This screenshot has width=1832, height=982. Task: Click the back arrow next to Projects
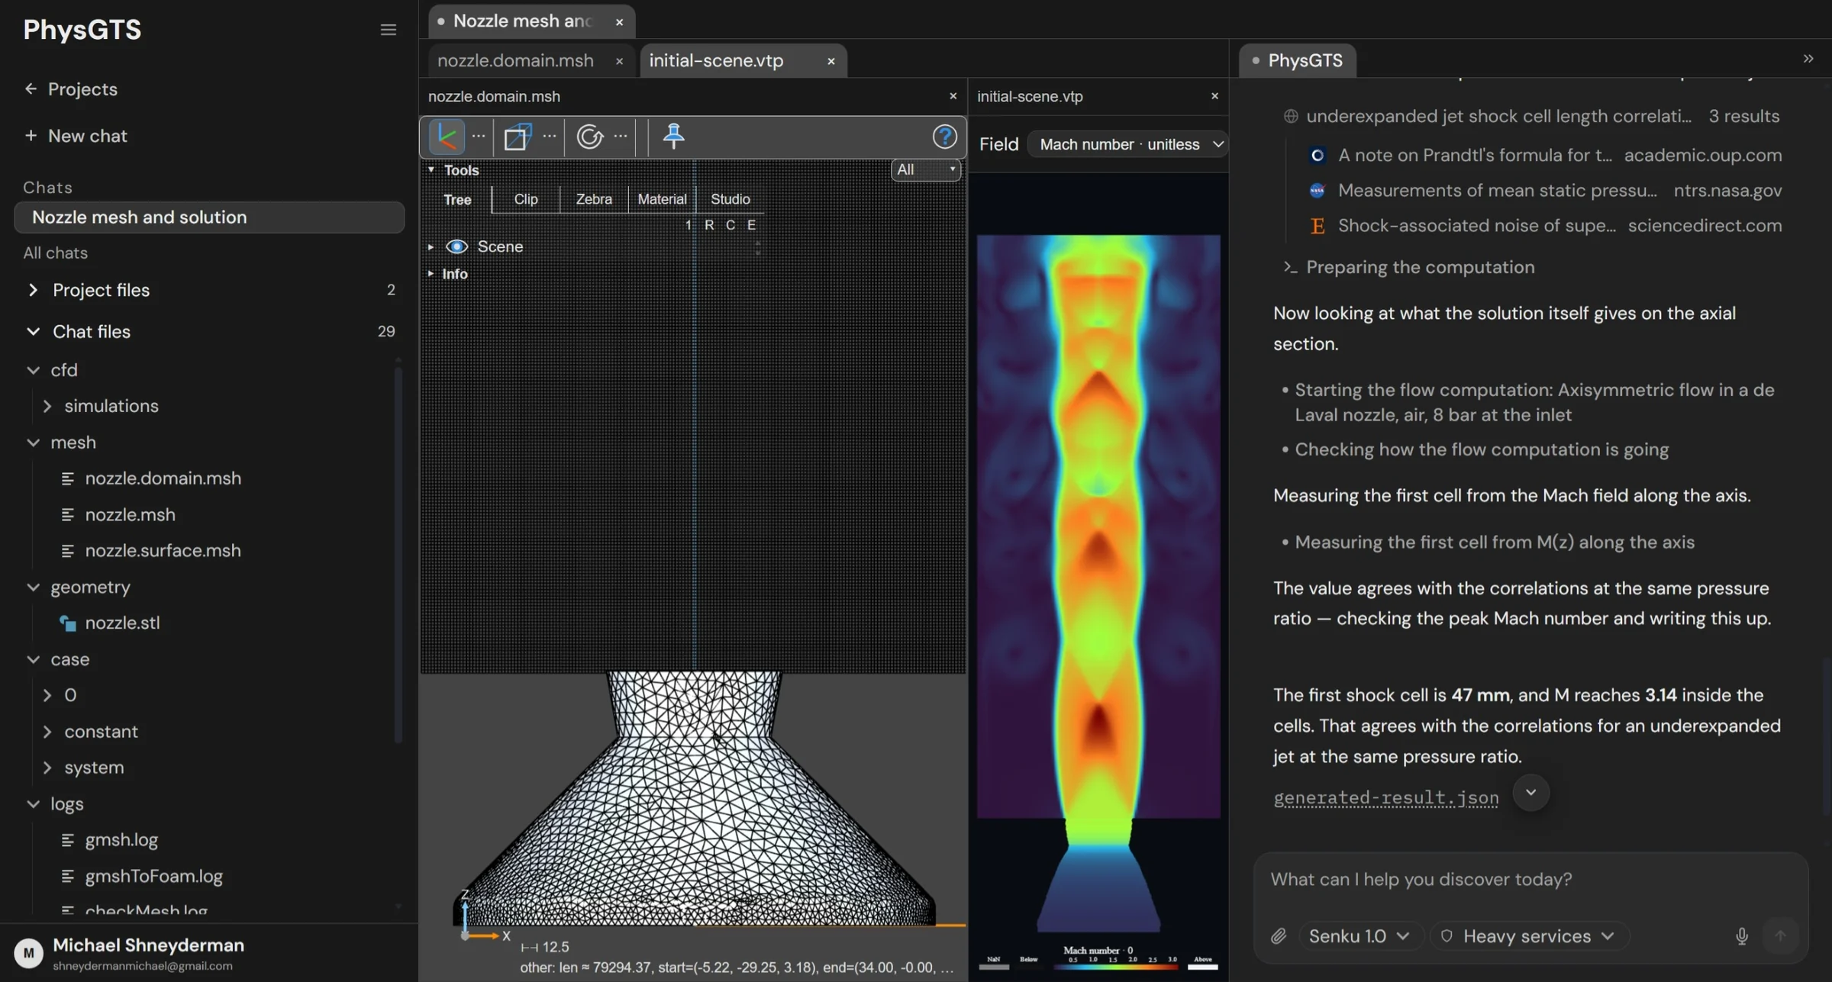tap(31, 89)
